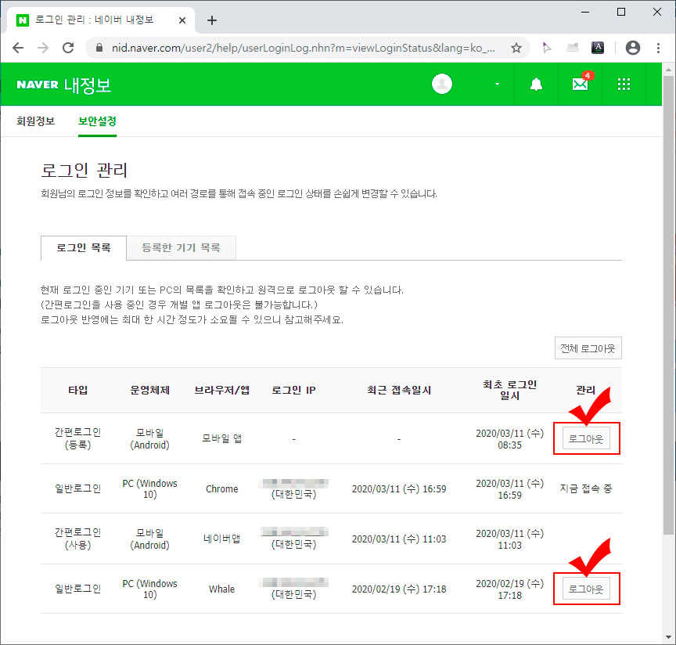Open the Naver mail envelope icon
Image resolution: width=676 pixels, height=645 pixels.
pos(580,84)
